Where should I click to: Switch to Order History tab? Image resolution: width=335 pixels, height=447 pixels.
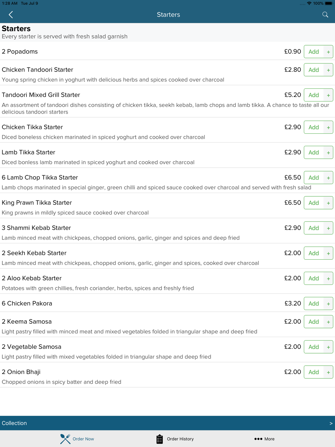click(175, 439)
